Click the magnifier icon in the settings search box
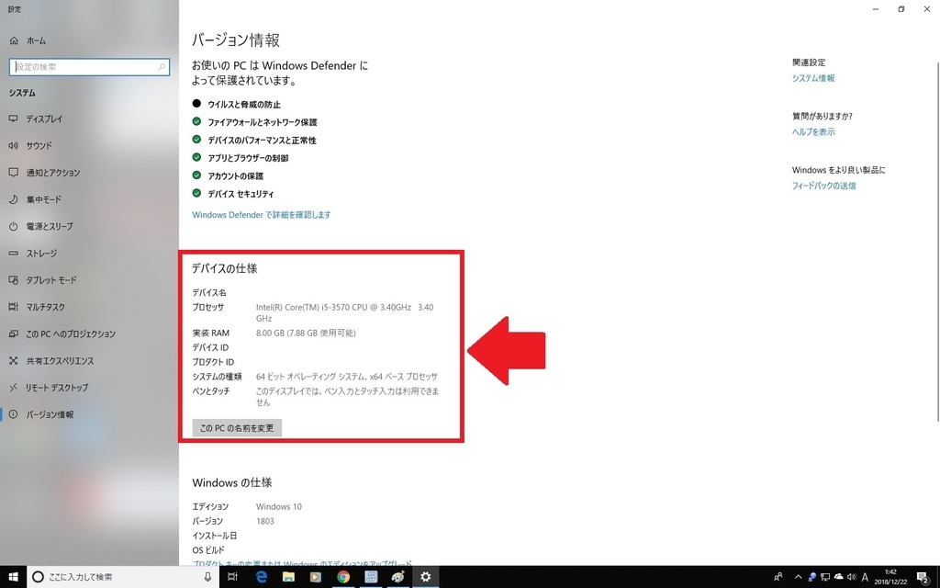 pos(162,66)
